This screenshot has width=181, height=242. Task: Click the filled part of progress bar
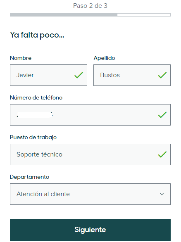[x=64, y=15]
